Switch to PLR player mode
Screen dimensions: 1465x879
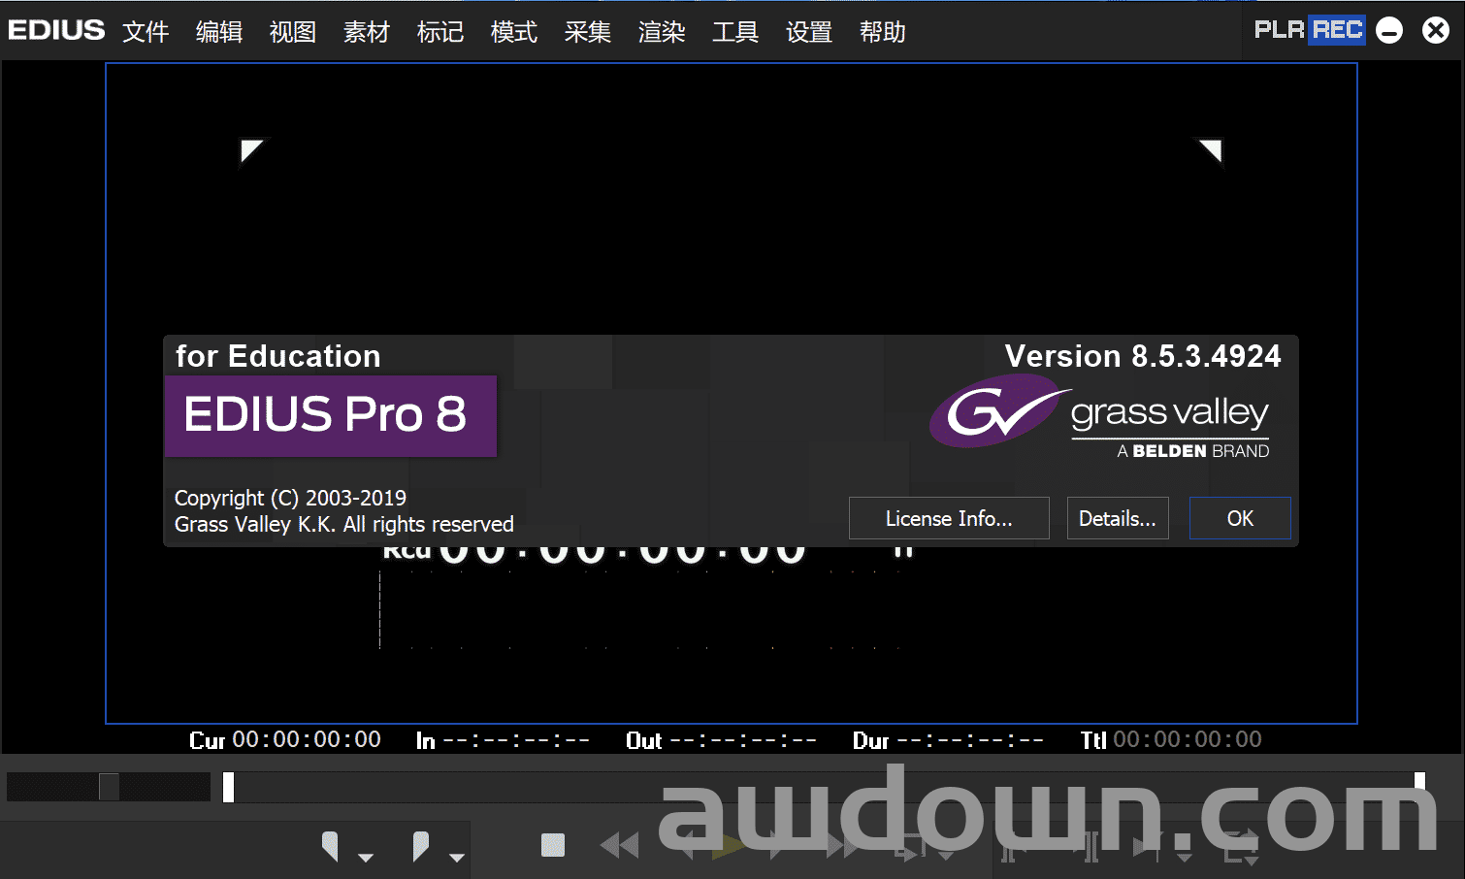pos(1279,30)
